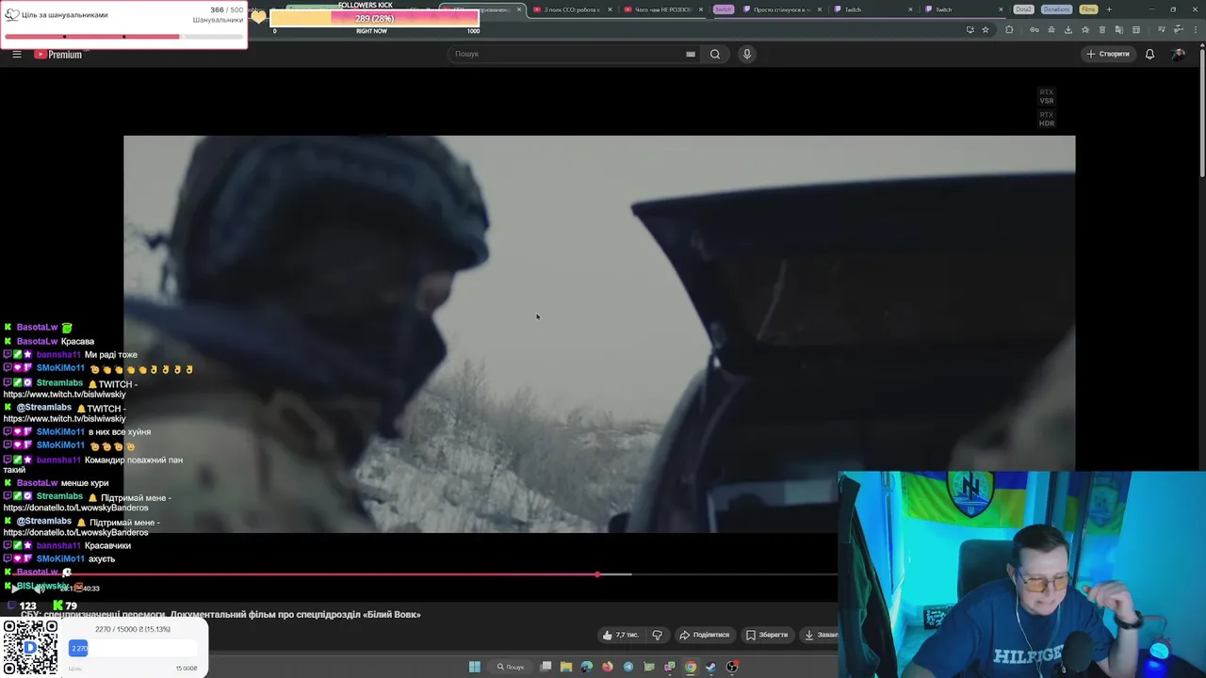Open the Chrome profile avatar
This screenshot has width=1206, height=678.
click(1179, 30)
